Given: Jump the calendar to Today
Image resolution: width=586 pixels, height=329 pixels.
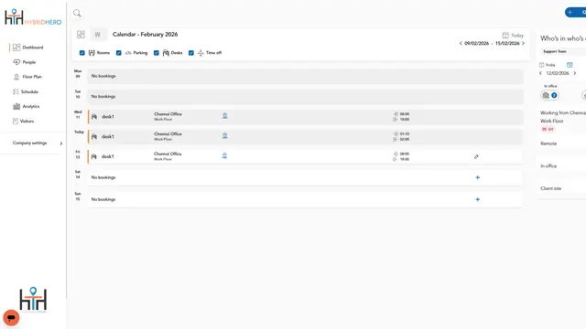Looking at the screenshot, I should pyautogui.click(x=513, y=36).
